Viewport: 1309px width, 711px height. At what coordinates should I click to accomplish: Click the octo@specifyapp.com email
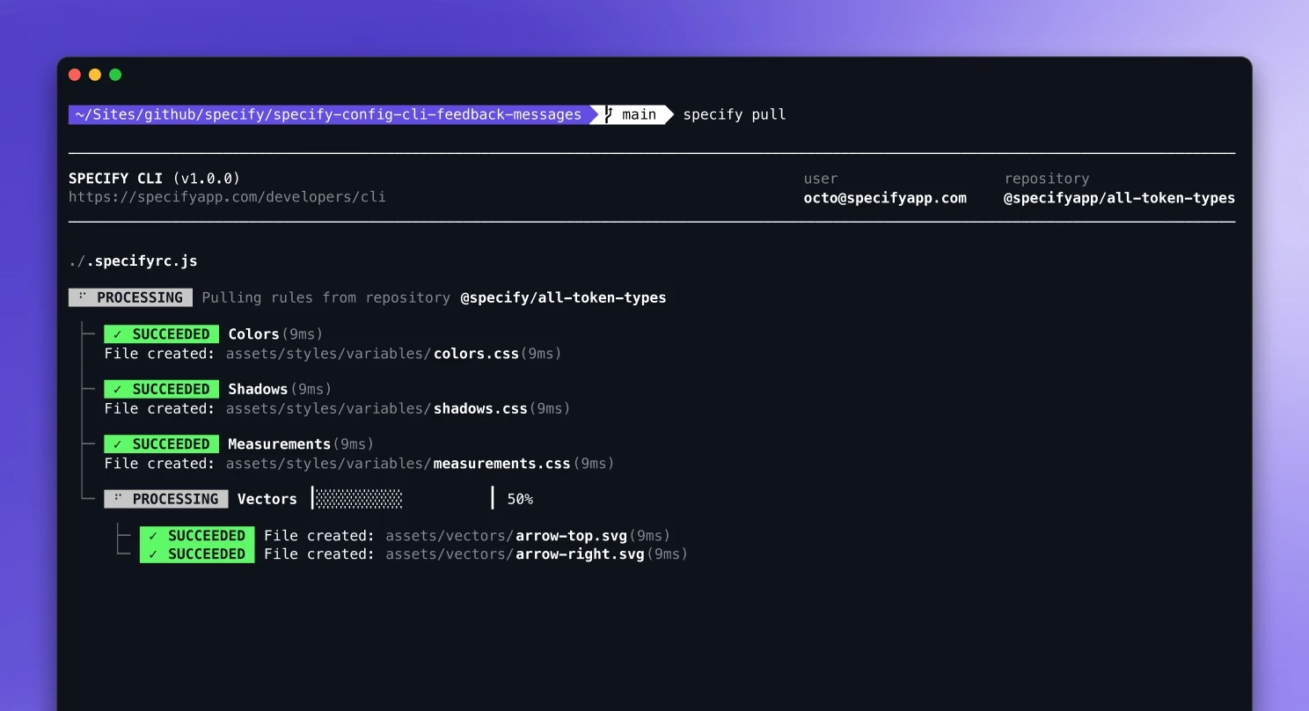[885, 198]
